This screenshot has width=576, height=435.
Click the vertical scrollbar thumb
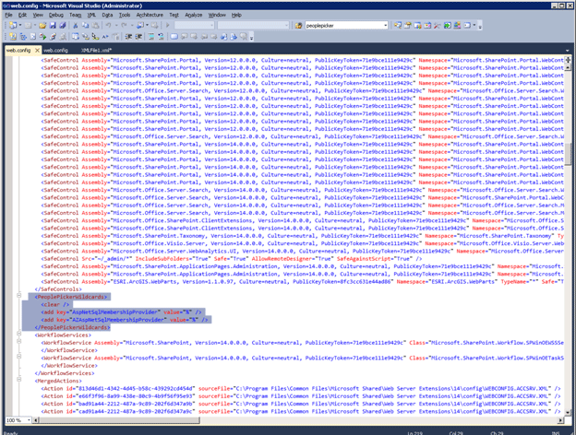tap(568, 154)
